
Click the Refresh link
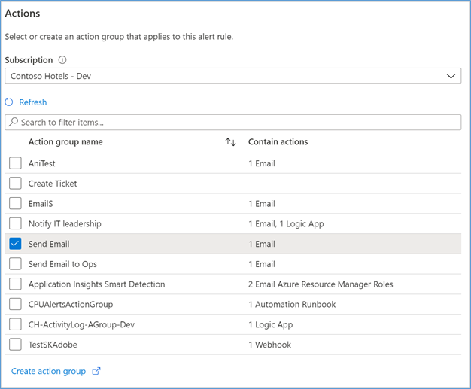[32, 102]
